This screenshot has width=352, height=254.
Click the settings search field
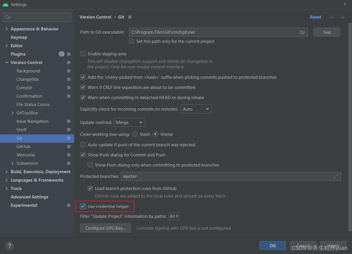point(37,17)
